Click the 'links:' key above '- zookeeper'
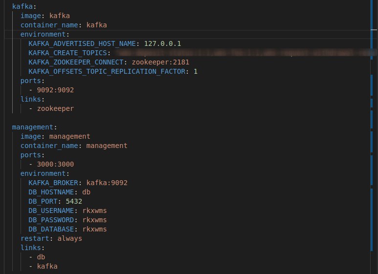The width and height of the screenshot is (378, 274). coord(33,99)
